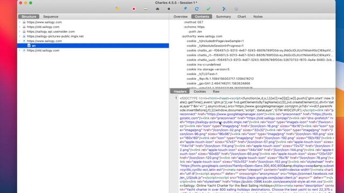Click the Charles 4.5.5 - Session 1 title
This screenshot has width=344, height=193.
pos(176,3)
